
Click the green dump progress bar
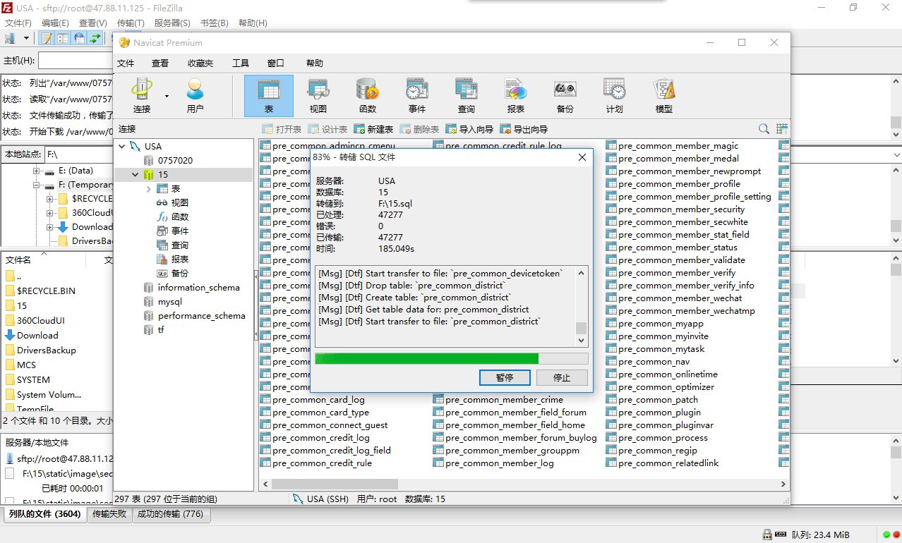(x=427, y=359)
